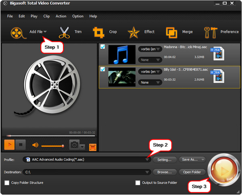Toggle full screen preview icon
This screenshot has height=195, width=242.
pyautogui.click(x=93, y=147)
